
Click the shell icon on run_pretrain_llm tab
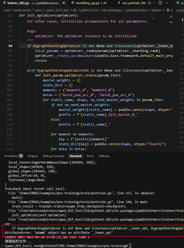pyautogui.click(x=119, y=3)
